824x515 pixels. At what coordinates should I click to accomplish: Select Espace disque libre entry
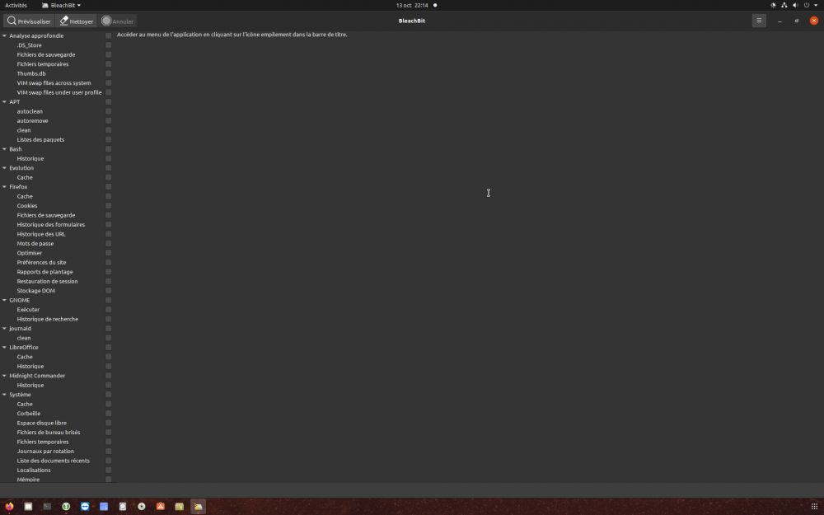[41, 423]
